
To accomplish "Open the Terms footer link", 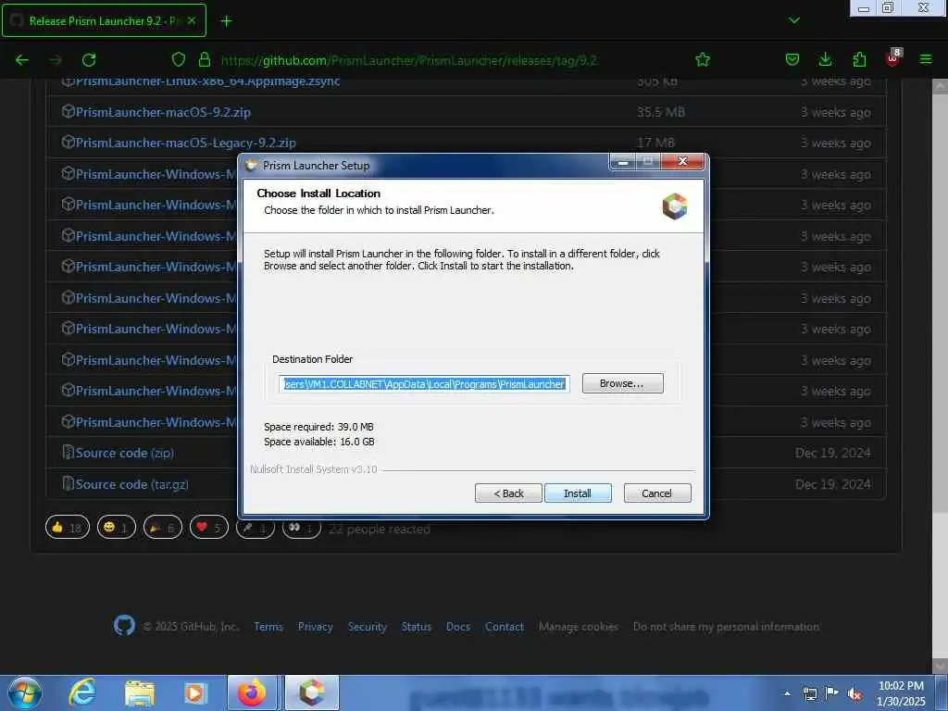I will (x=268, y=627).
